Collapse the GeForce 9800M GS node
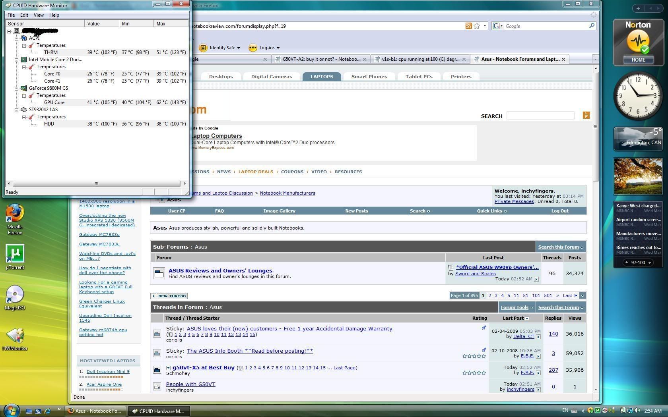The width and height of the screenshot is (668, 417). pos(17,88)
